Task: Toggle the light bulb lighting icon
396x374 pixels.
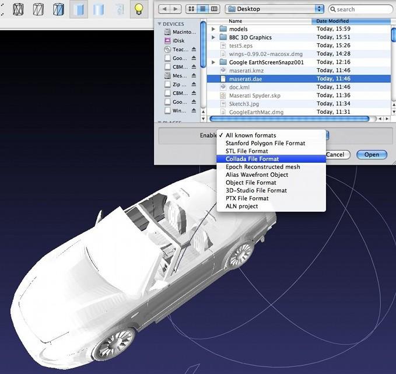Action: [139, 9]
